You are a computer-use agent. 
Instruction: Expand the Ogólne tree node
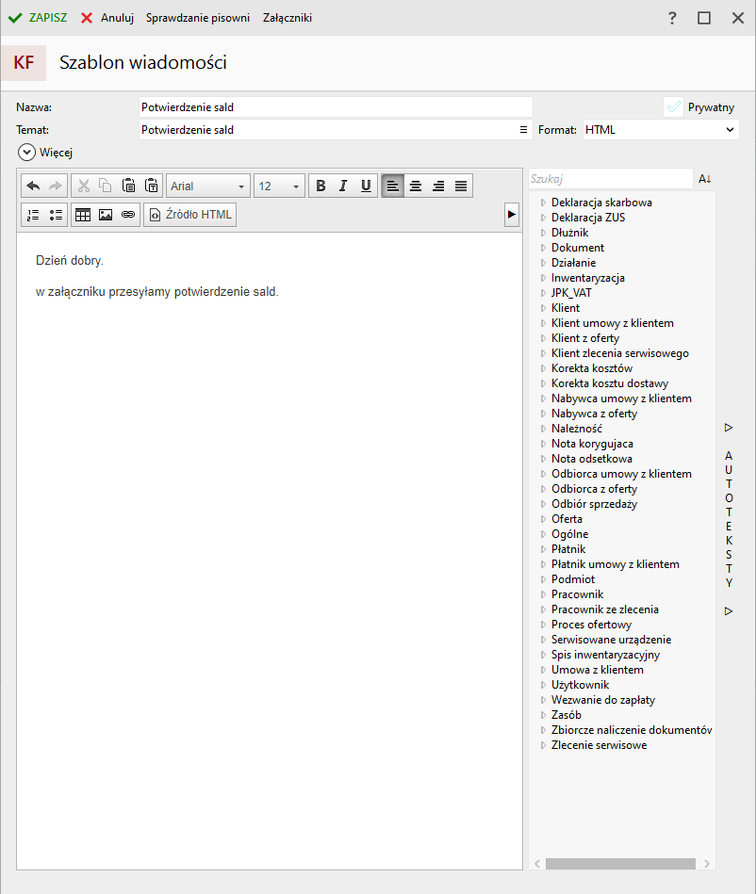click(543, 534)
